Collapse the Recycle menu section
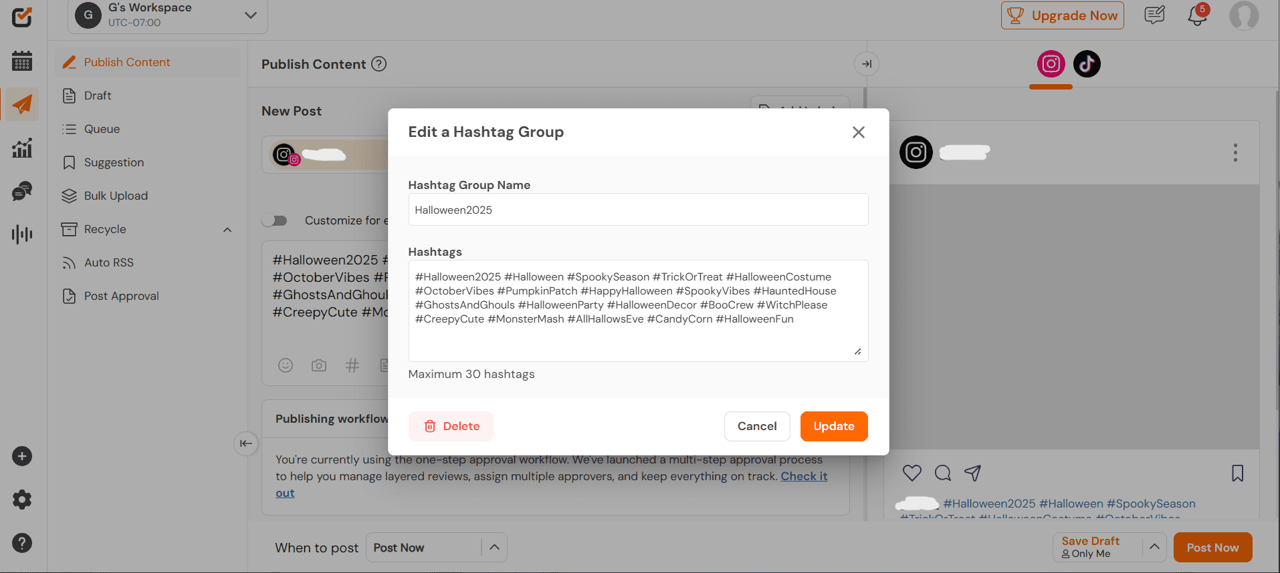 click(x=227, y=230)
